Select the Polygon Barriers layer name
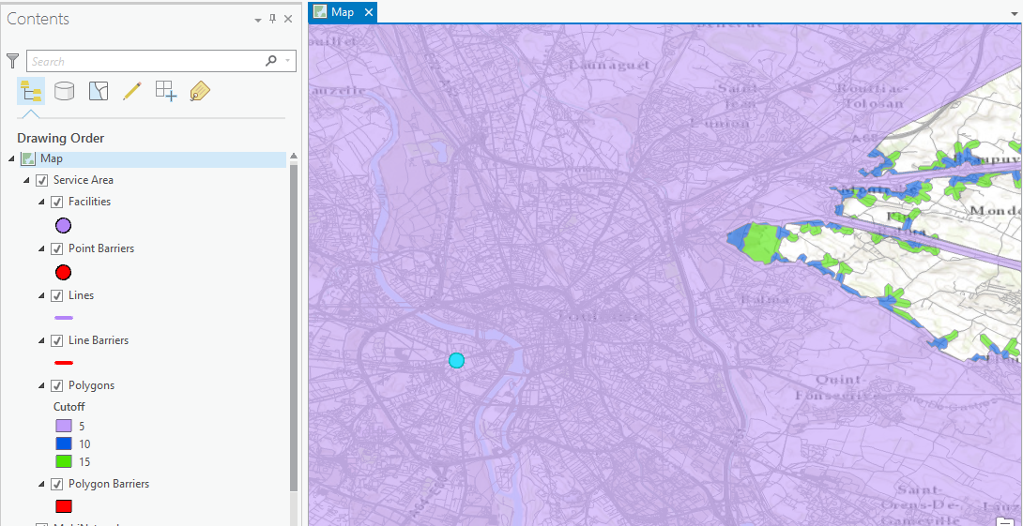The width and height of the screenshot is (1023, 526). (109, 484)
